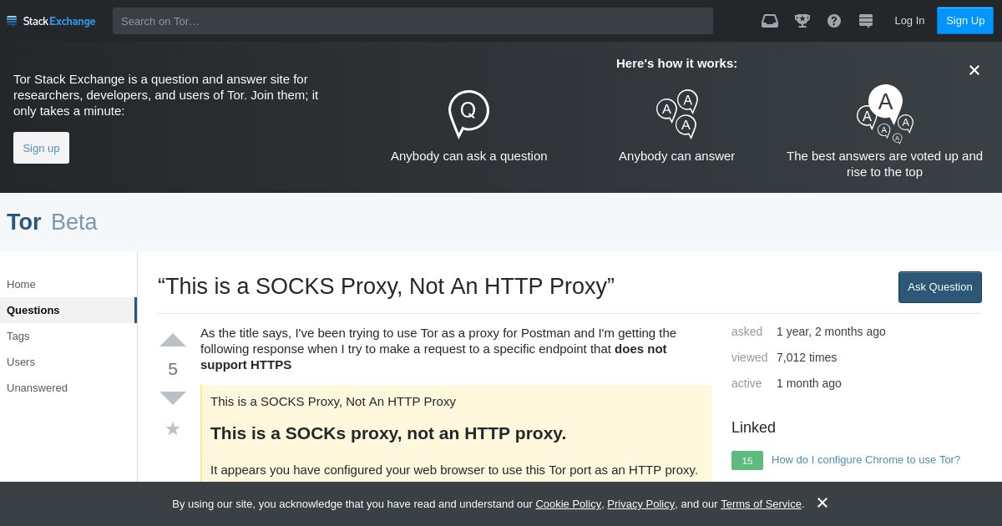Downvote the question with the down arrow
Screen dimensions: 1002x526
click(173, 397)
